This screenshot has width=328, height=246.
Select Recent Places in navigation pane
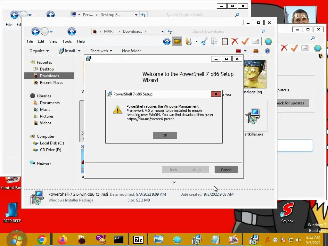[x=51, y=82]
